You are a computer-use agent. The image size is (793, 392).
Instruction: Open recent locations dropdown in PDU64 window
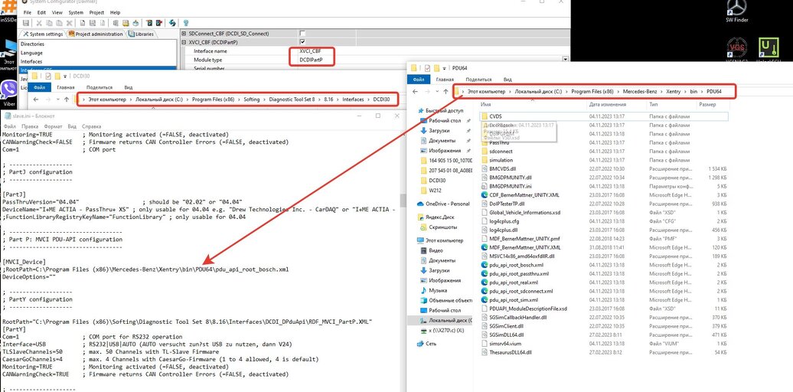coord(436,92)
